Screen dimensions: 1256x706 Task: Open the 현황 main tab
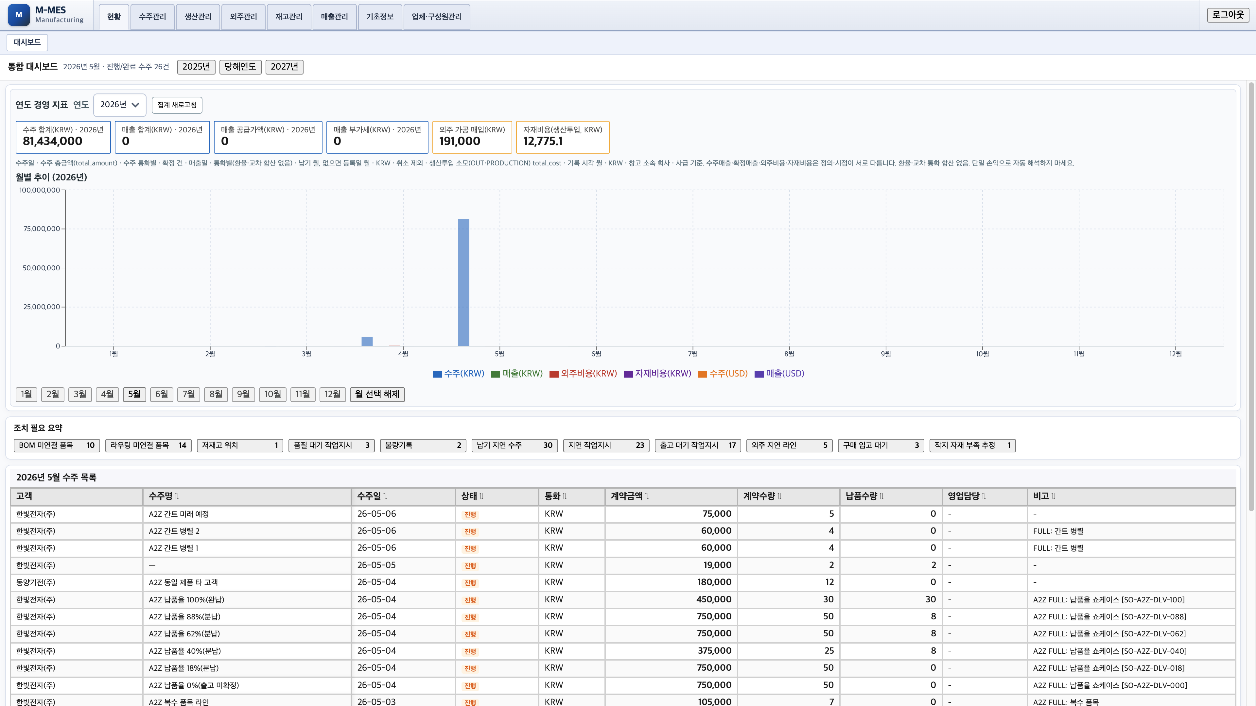point(113,17)
